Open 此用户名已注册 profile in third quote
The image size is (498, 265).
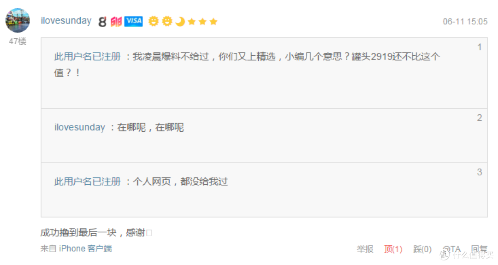point(87,182)
